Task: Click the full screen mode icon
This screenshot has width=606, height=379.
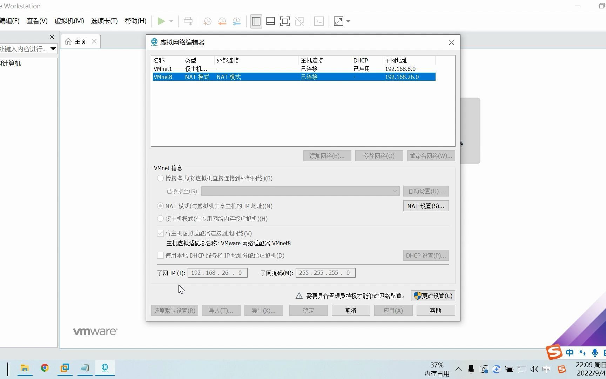Action: coord(285,21)
